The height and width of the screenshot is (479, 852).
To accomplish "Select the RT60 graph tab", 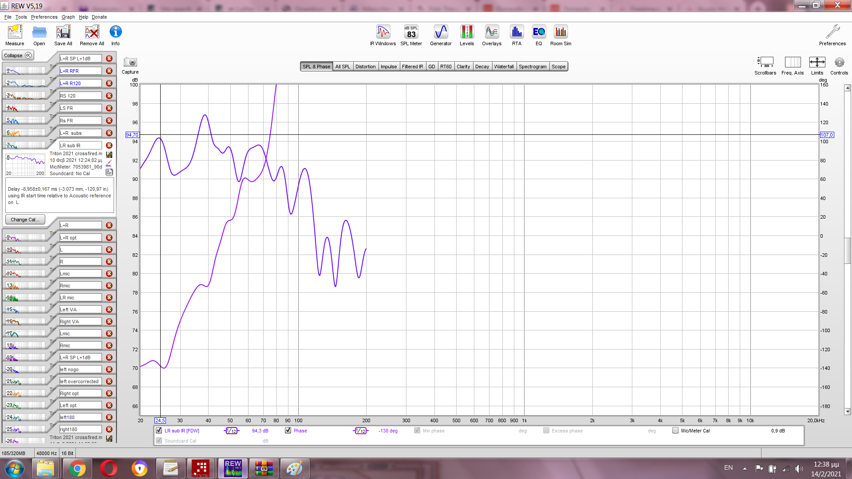I will point(446,67).
